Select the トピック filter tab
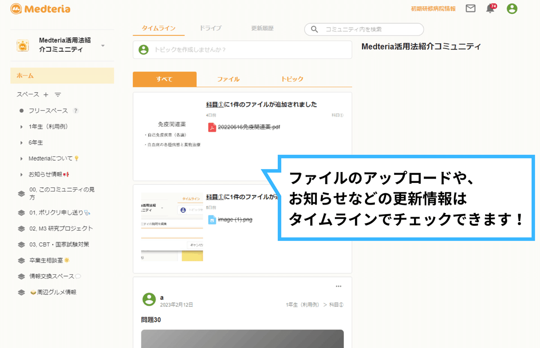The height and width of the screenshot is (348, 540). click(292, 79)
